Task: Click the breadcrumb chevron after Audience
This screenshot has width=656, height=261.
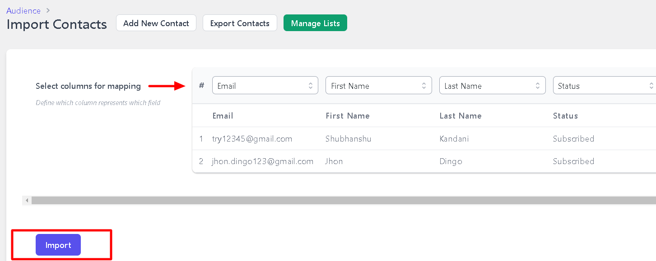Action: tap(48, 10)
